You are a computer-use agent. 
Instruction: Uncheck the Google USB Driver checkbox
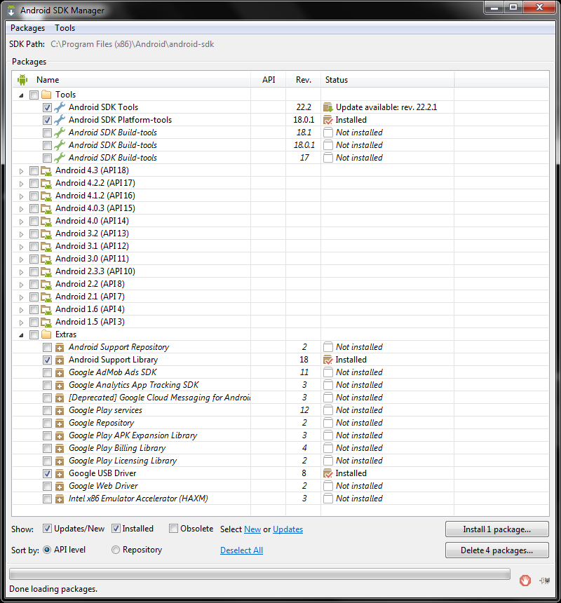click(x=47, y=474)
